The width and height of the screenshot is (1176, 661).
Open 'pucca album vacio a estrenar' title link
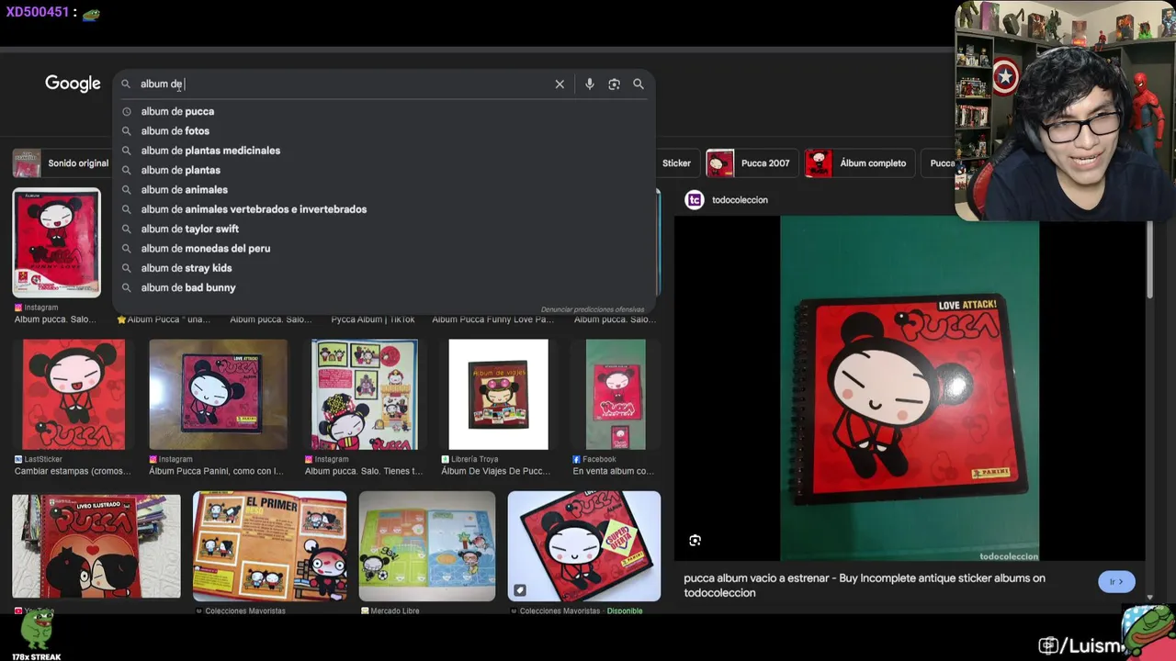(x=865, y=586)
